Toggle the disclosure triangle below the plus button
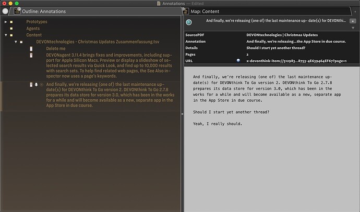360x212 pixels. tap(353, 28)
